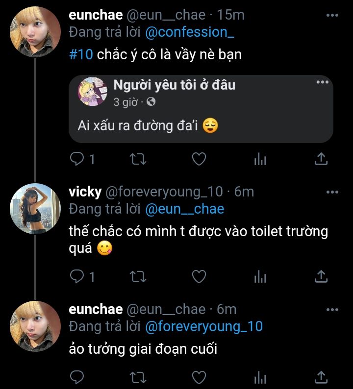Screen dimensions: 353x389
Task: Reply to vicky's toilet trường tweet
Action: [77, 277]
